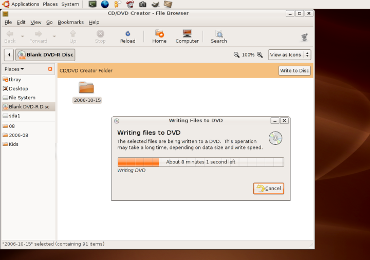This screenshot has height=260, width=370.
Task: Click the Back toolbar button
Action: (10, 37)
